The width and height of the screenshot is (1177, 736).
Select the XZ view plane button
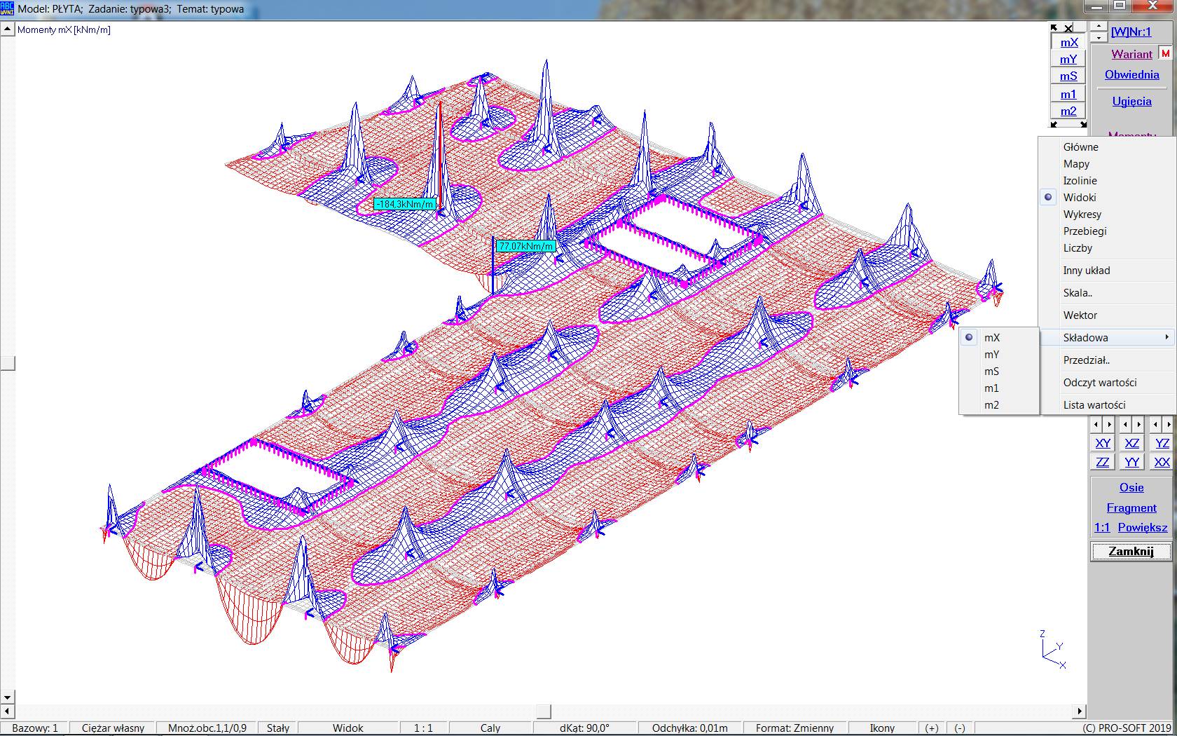tap(1132, 443)
